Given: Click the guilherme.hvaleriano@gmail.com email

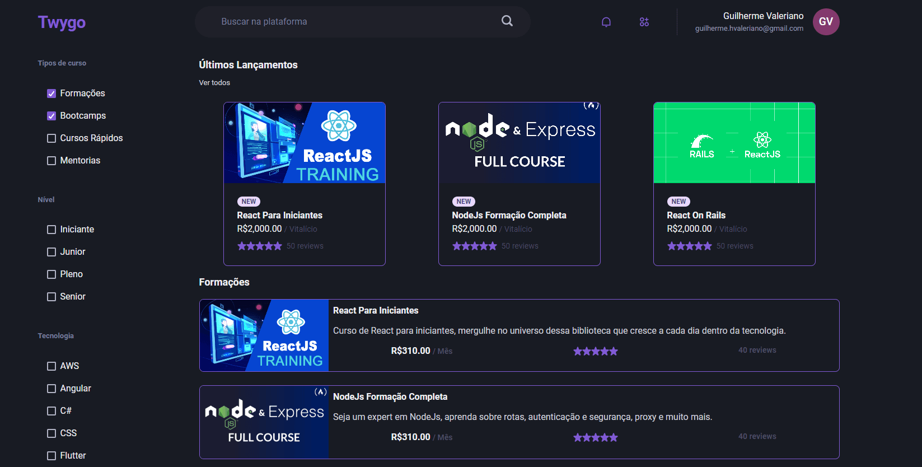Looking at the screenshot, I should pyautogui.click(x=749, y=28).
